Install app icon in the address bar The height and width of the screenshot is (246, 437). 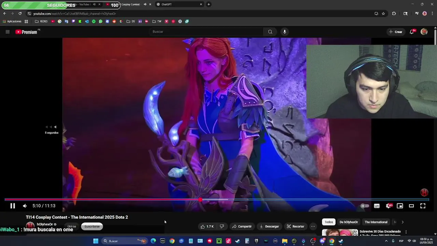tap(376, 14)
